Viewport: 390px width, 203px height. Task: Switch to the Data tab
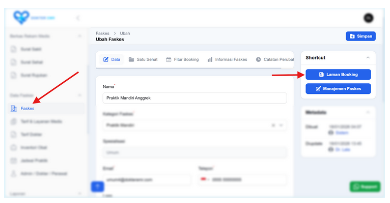click(x=112, y=59)
